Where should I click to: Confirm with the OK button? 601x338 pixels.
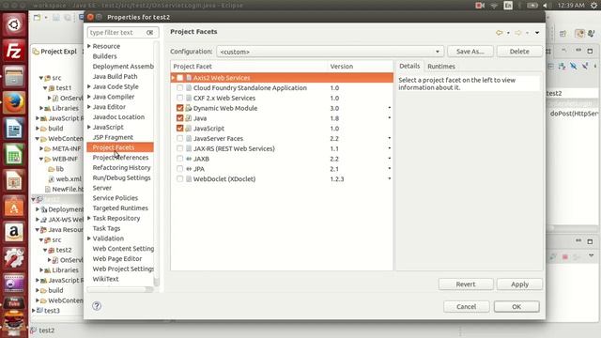pyautogui.click(x=516, y=307)
